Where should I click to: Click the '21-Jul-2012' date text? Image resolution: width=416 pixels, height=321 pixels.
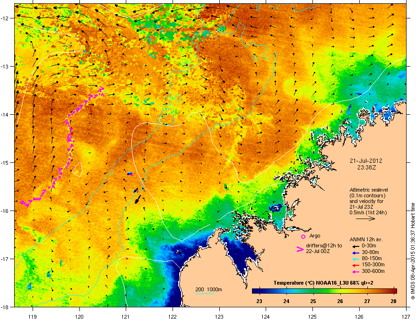pyautogui.click(x=366, y=161)
